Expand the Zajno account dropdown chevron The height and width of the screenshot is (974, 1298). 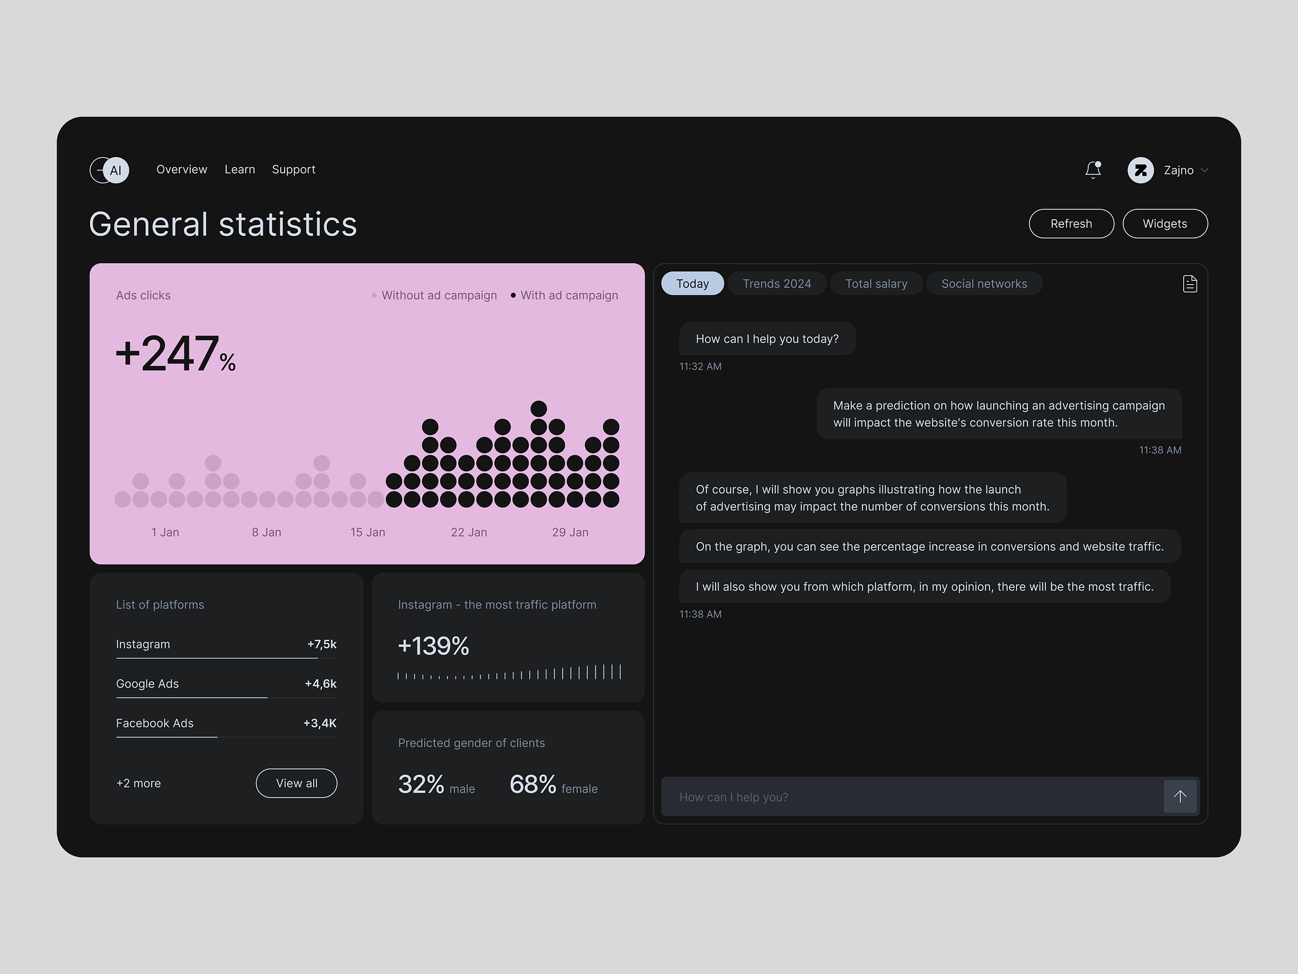pos(1205,170)
